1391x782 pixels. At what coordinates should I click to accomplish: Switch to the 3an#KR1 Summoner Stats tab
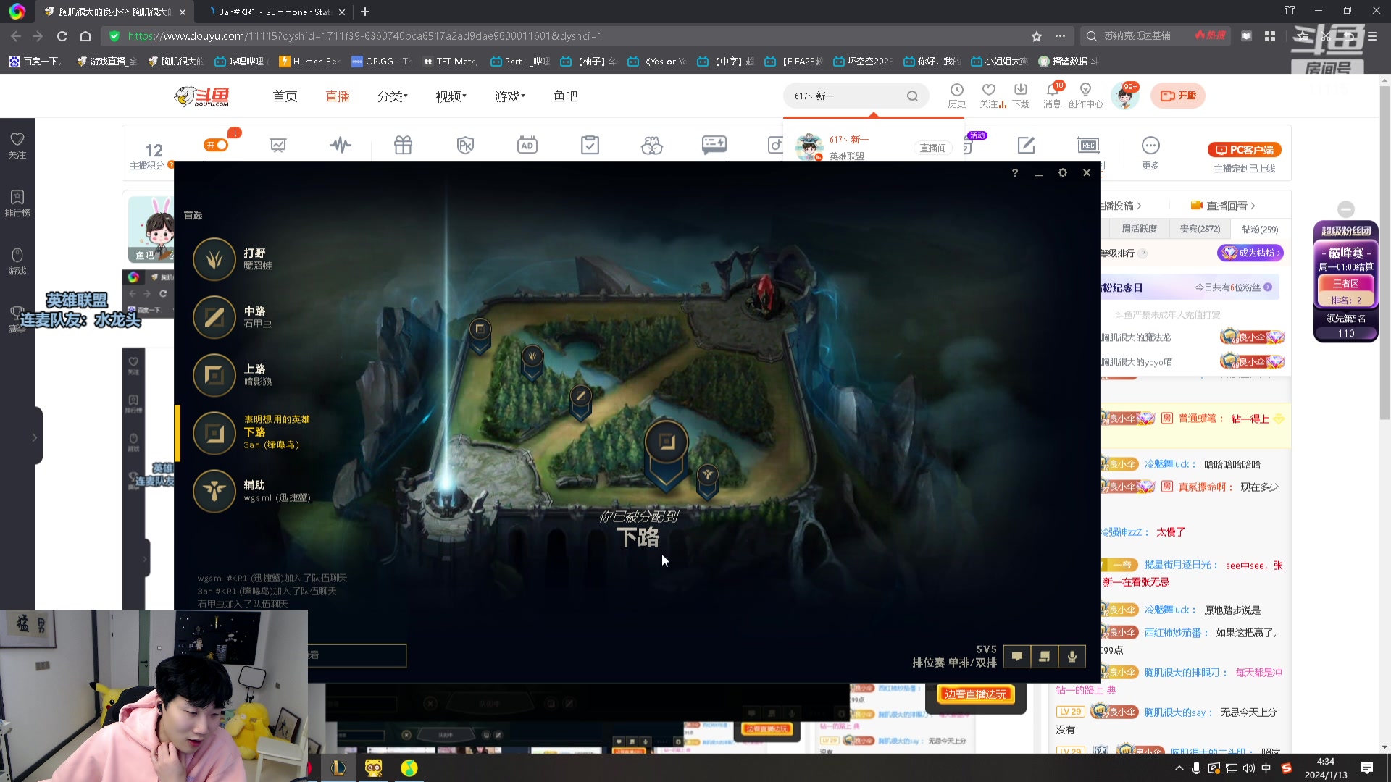tap(274, 12)
